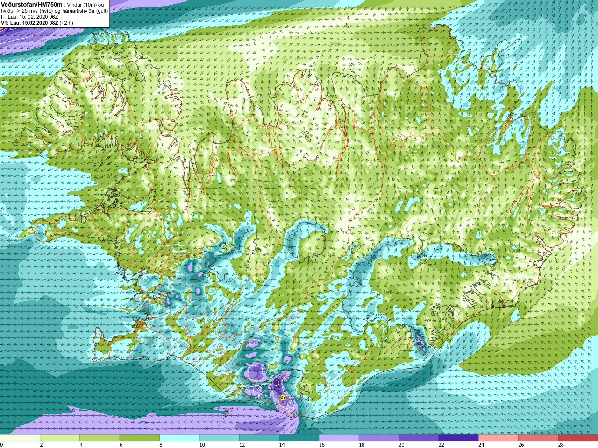Click the legend tick label 28
Screen dimensions: 598x448
click(x=561, y=445)
